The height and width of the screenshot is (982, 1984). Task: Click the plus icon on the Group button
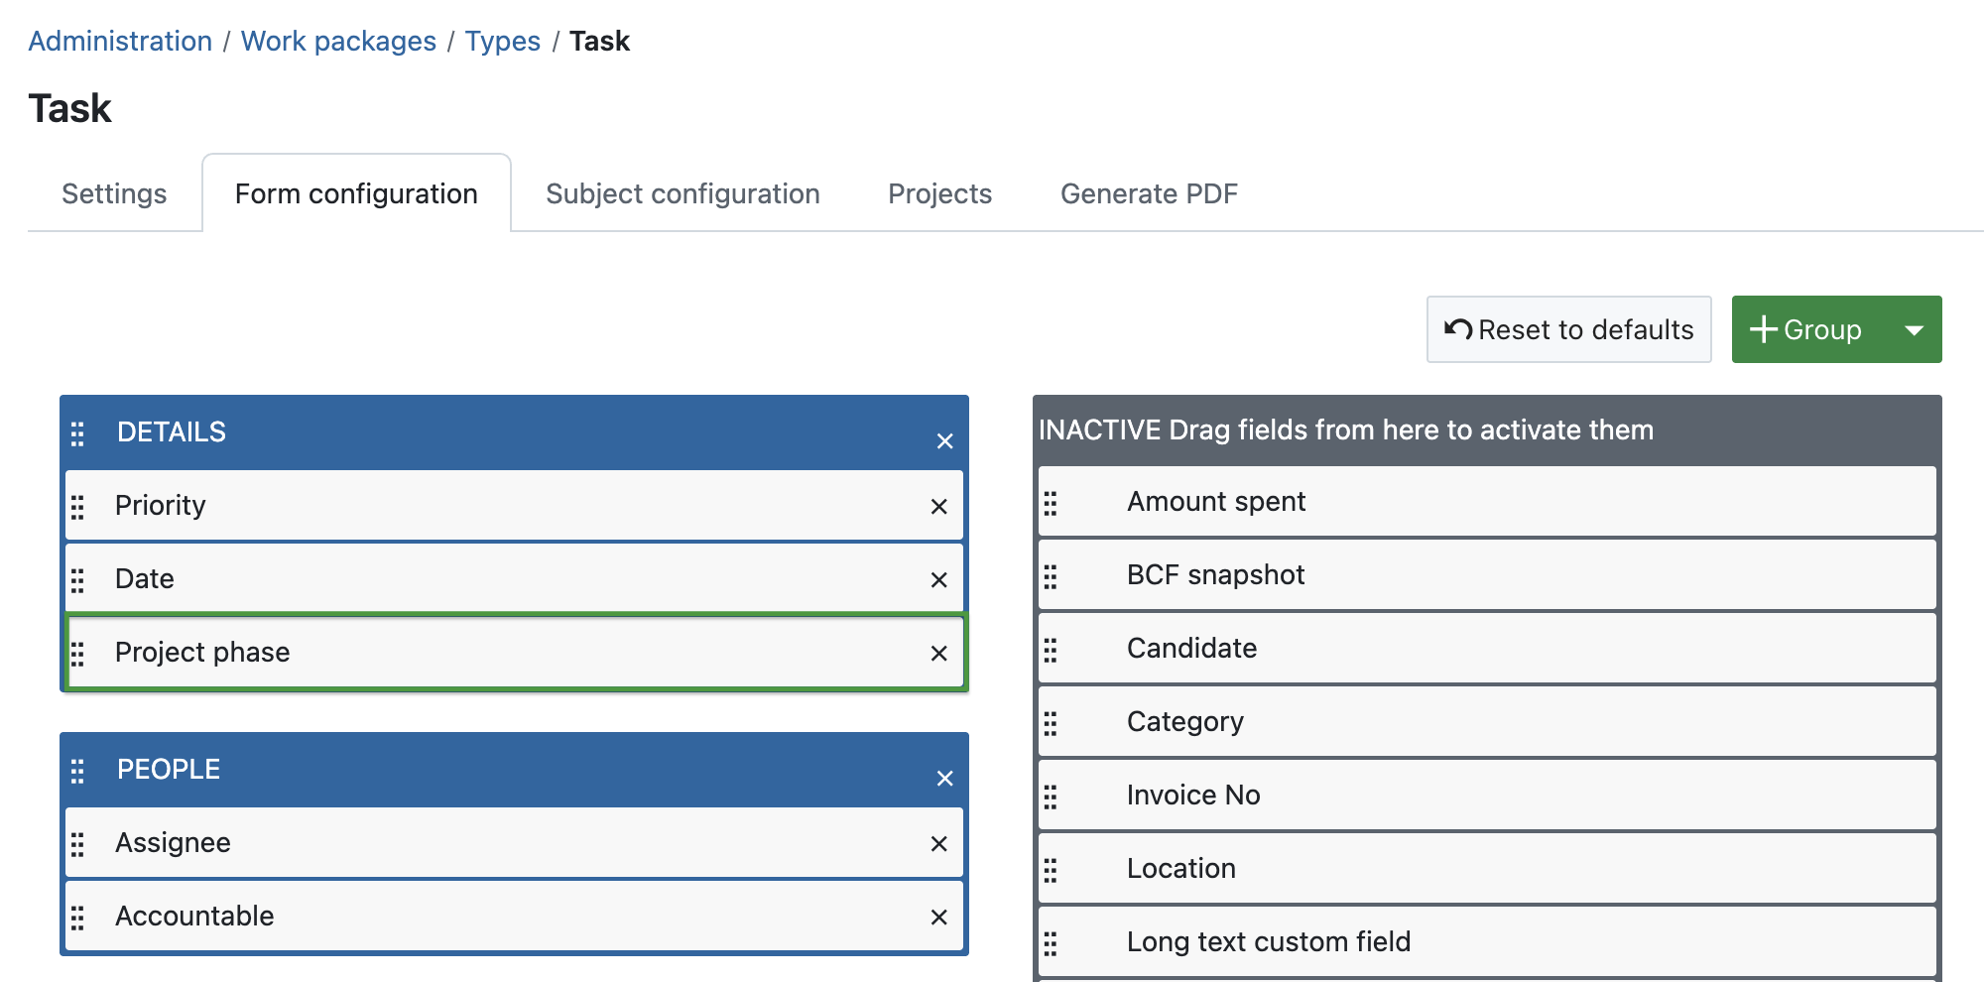[x=1765, y=329]
